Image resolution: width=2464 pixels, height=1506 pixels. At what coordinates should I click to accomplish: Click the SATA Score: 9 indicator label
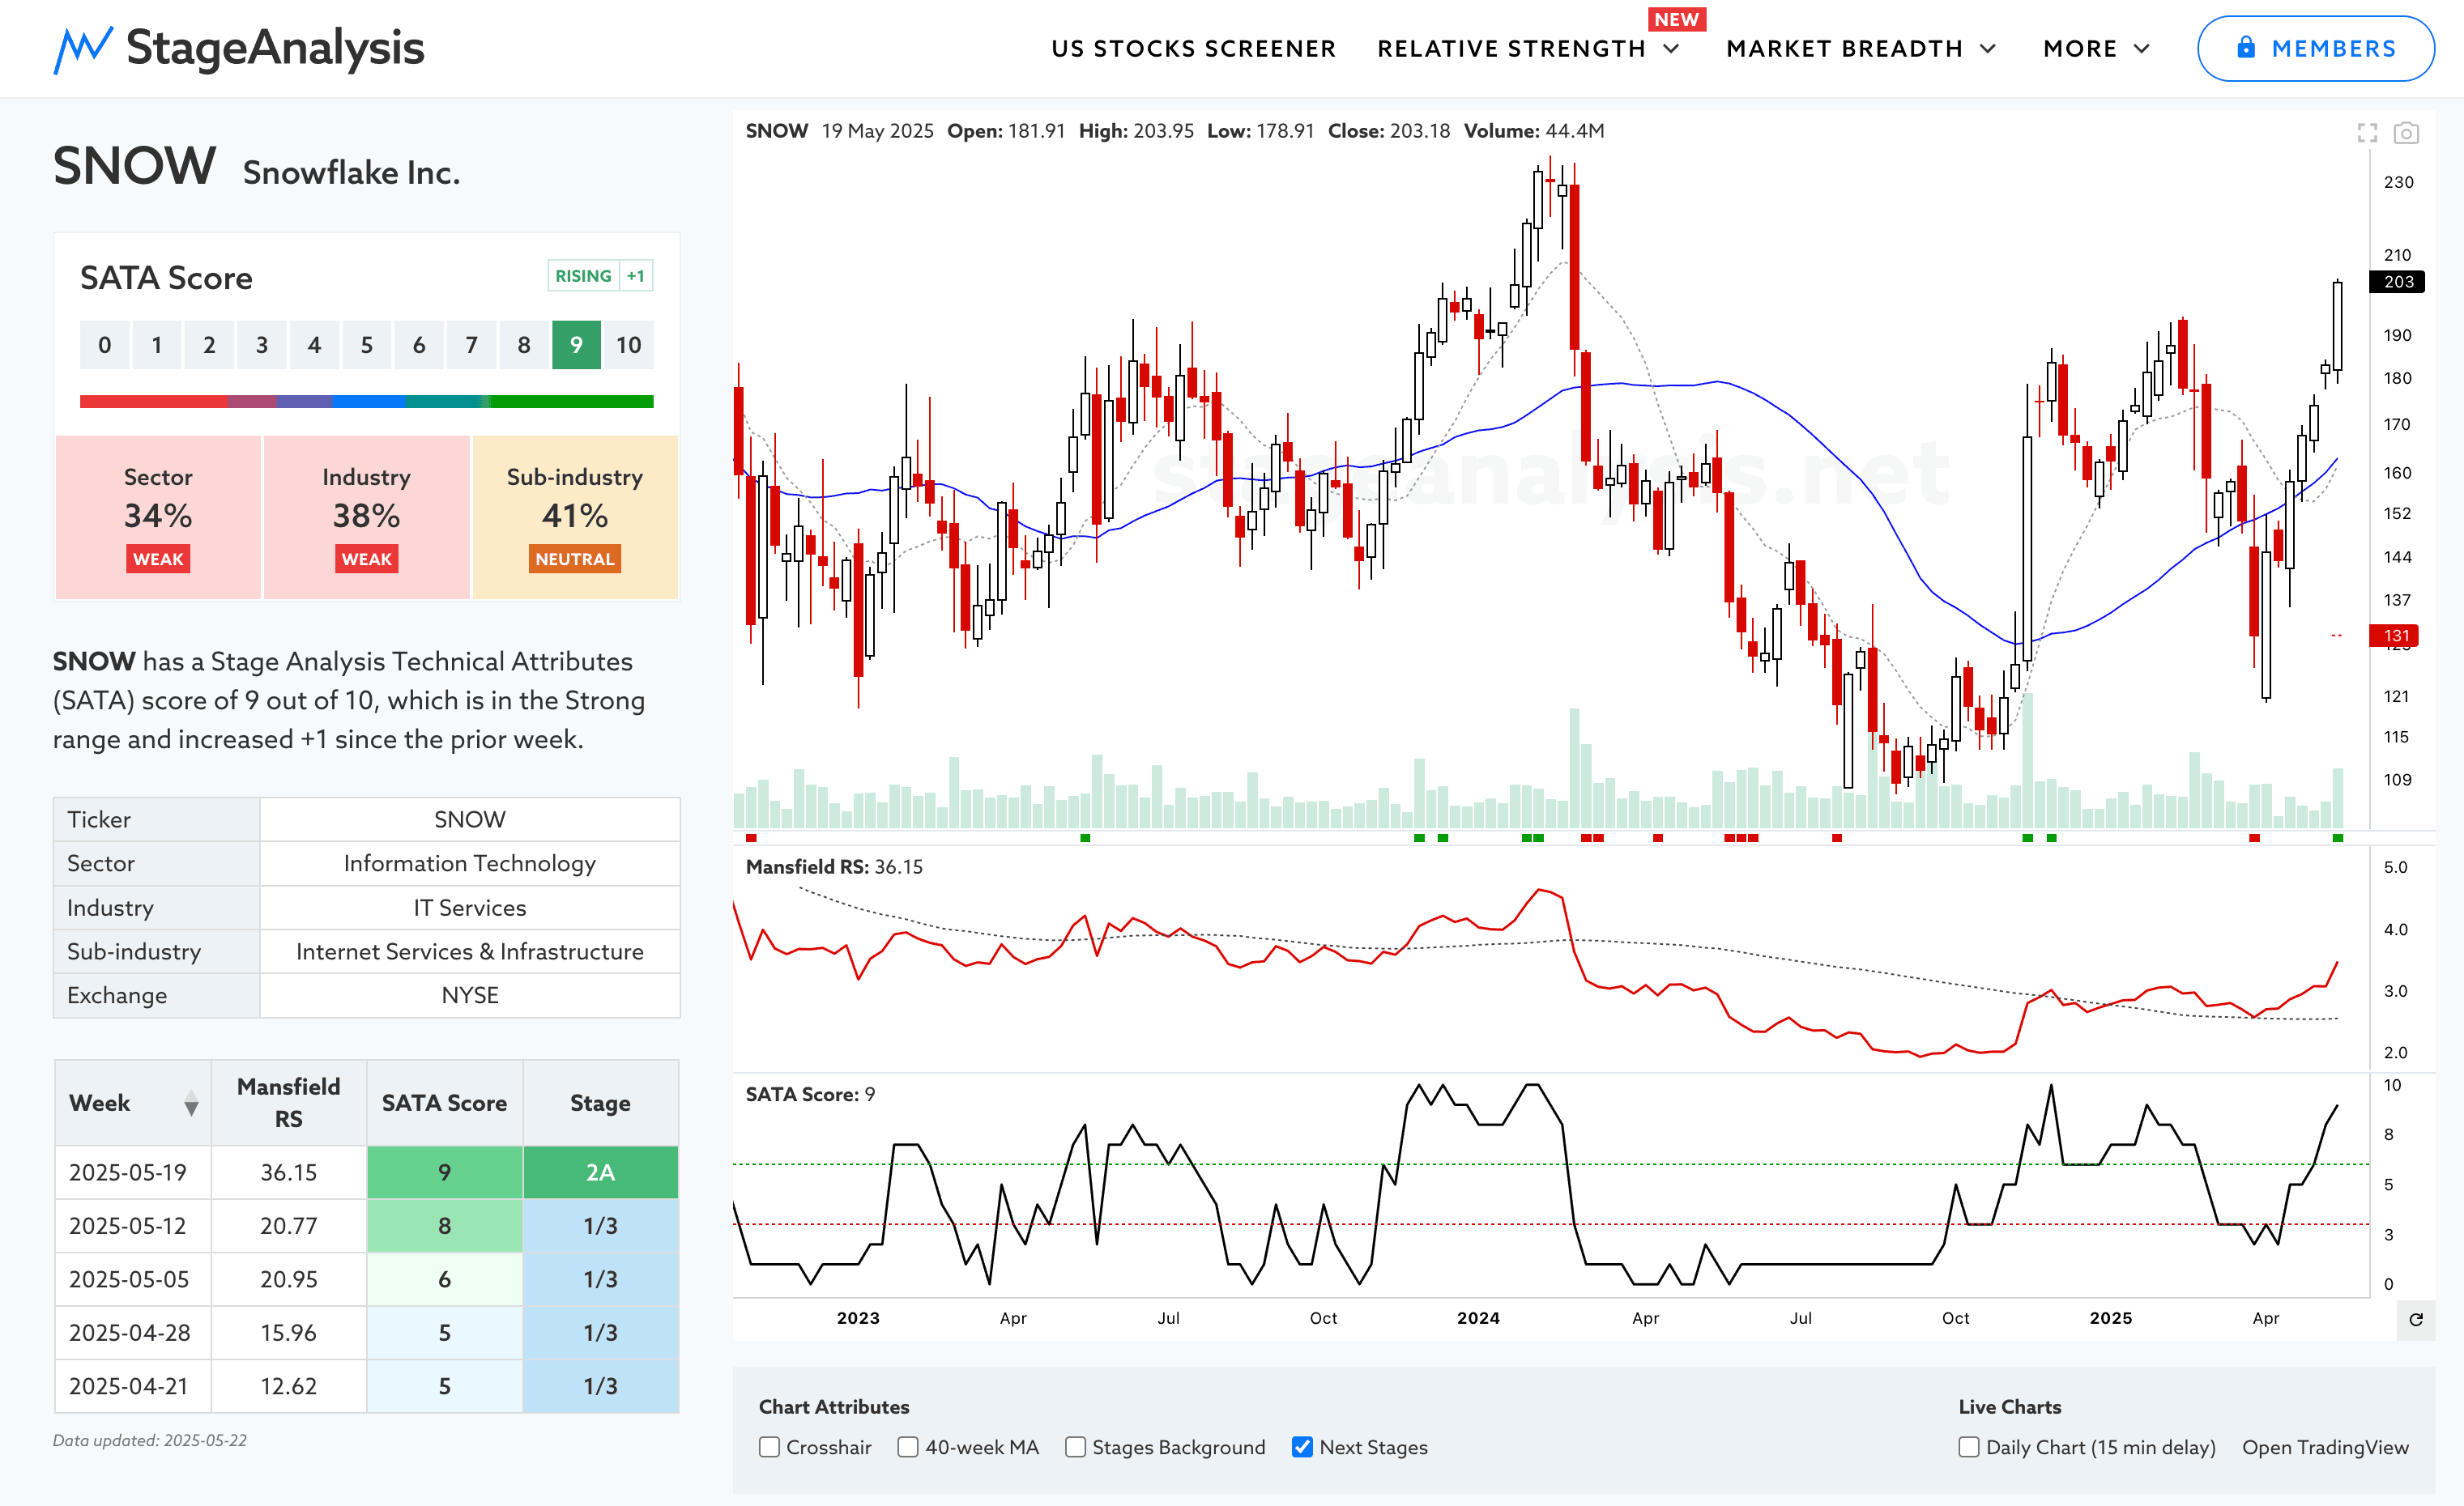click(x=810, y=1094)
